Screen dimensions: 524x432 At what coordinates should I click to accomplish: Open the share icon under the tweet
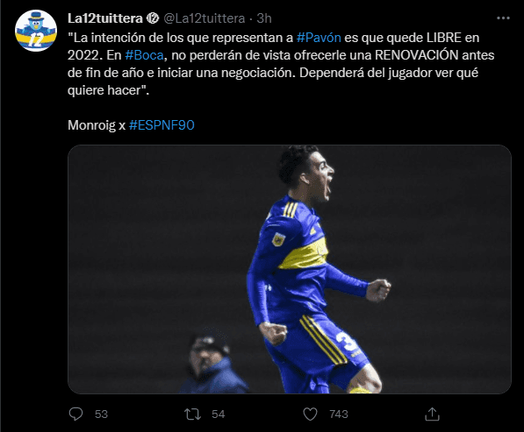click(x=432, y=414)
